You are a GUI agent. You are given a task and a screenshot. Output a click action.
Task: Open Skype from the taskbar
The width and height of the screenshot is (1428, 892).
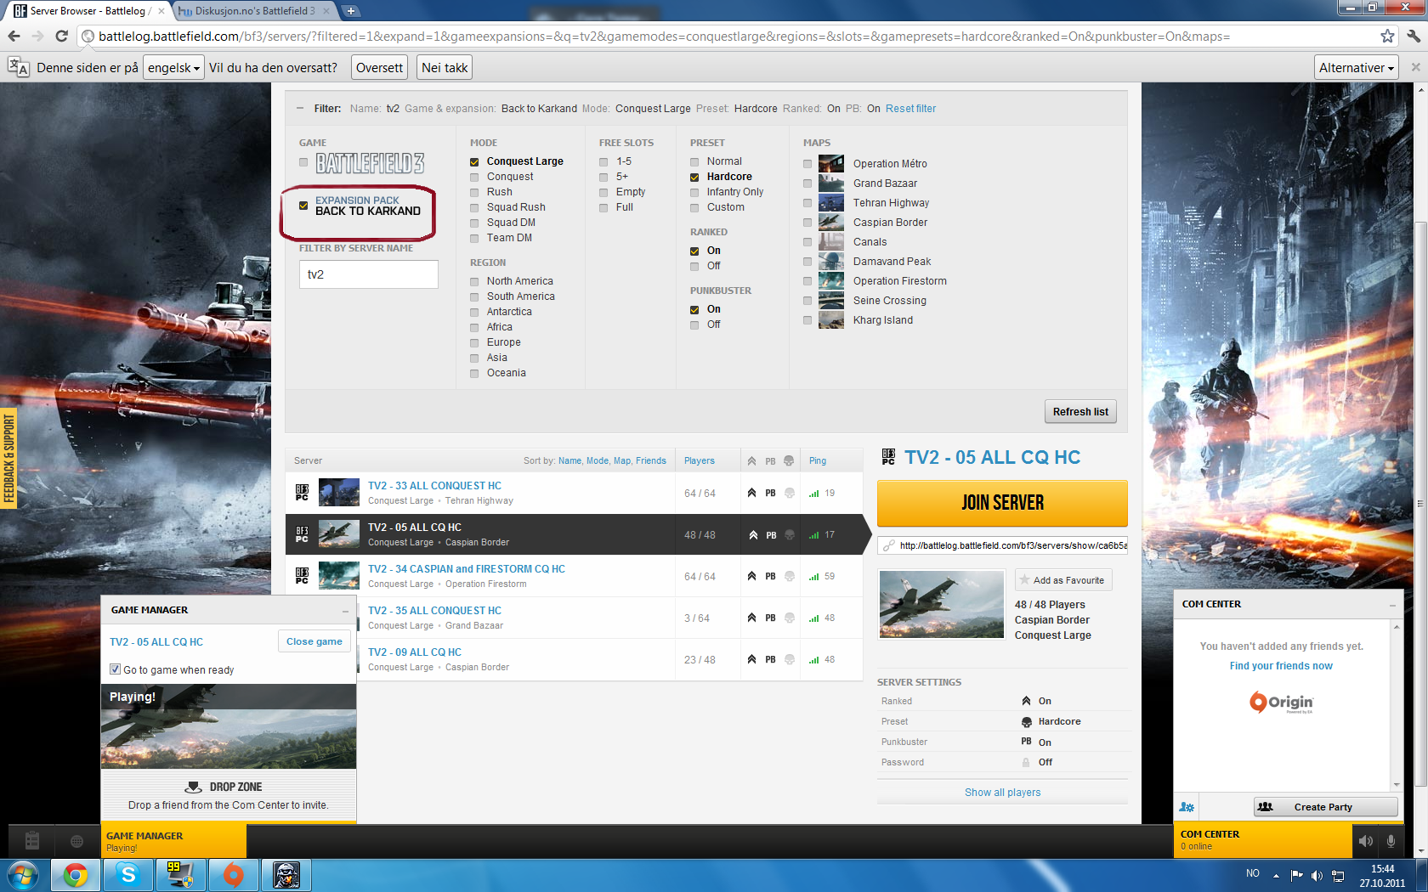pyautogui.click(x=128, y=875)
